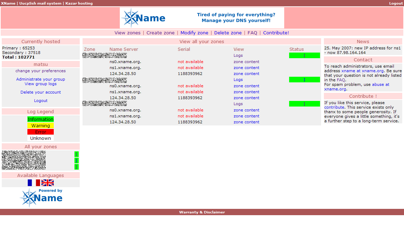The image size is (404, 239).
Task: Switch language using the British flag
Action: point(48,183)
